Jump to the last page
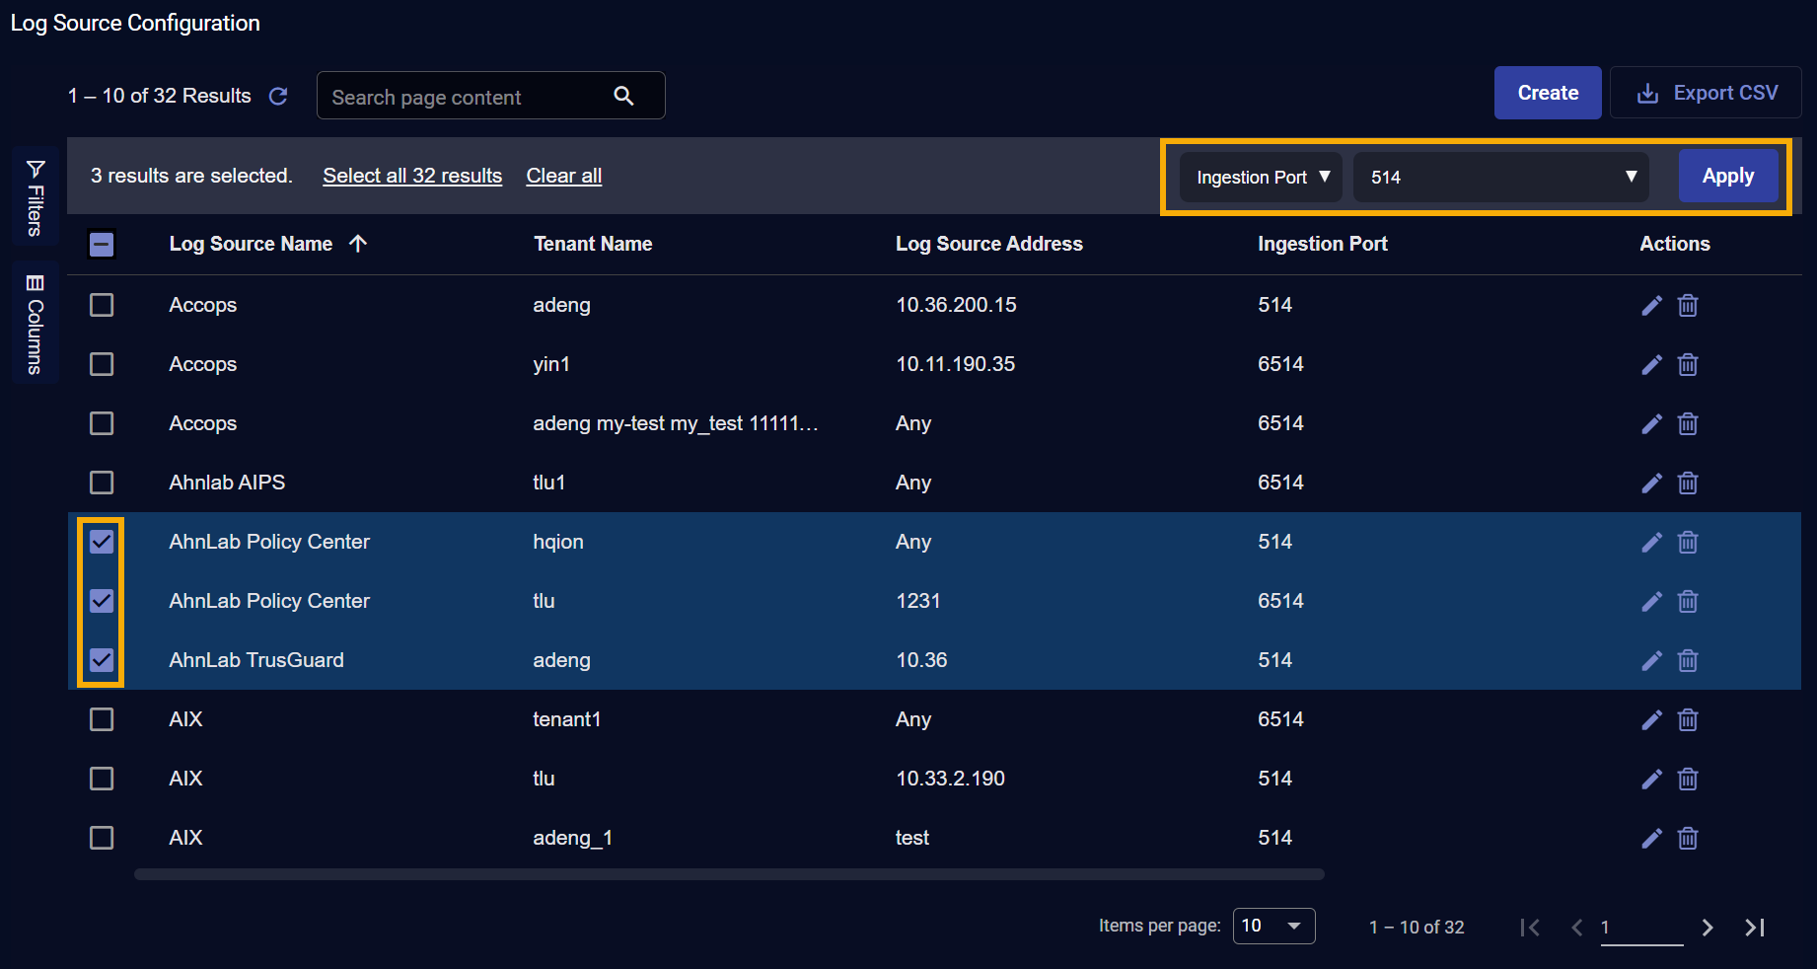1817x969 pixels. tap(1754, 928)
